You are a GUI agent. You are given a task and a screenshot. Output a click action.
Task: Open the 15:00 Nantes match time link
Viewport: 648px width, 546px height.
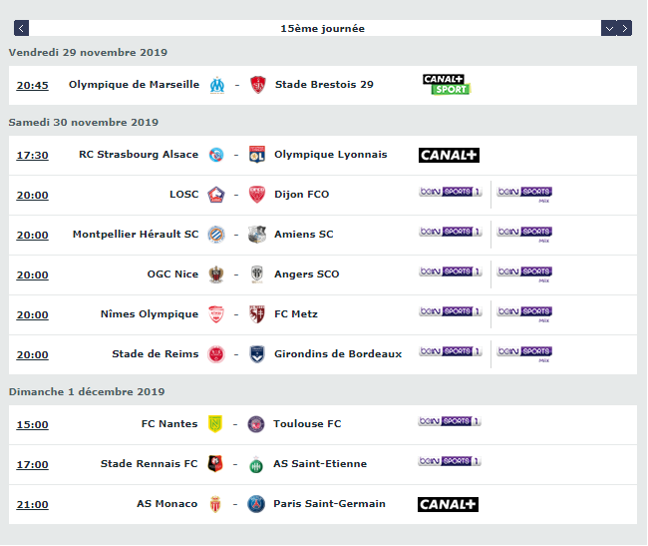point(32,425)
